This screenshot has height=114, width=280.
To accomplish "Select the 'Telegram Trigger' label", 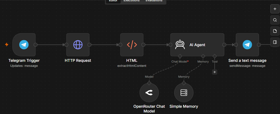I will pos(24,61).
